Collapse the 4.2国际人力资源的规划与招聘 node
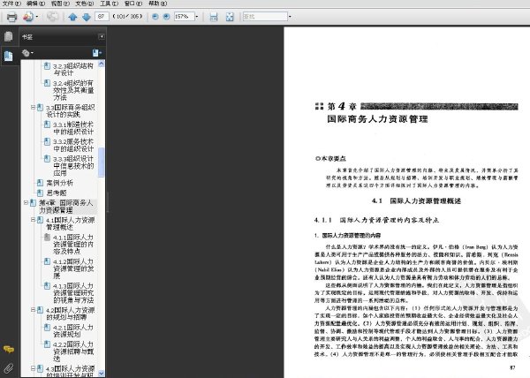Image resolution: width=530 pixels, height=378 pixels. pos(33,310)
